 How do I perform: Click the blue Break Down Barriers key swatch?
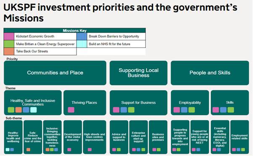point(82,36)
